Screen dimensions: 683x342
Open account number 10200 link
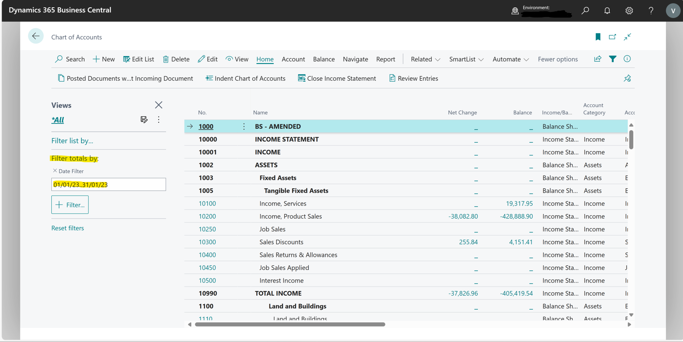point(207,216)
